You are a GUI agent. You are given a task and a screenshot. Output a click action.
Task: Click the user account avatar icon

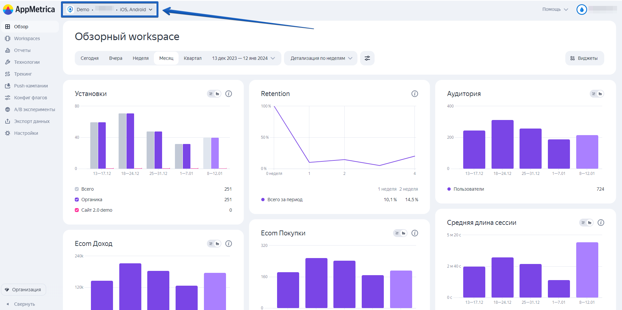click(x=582, y=10)
